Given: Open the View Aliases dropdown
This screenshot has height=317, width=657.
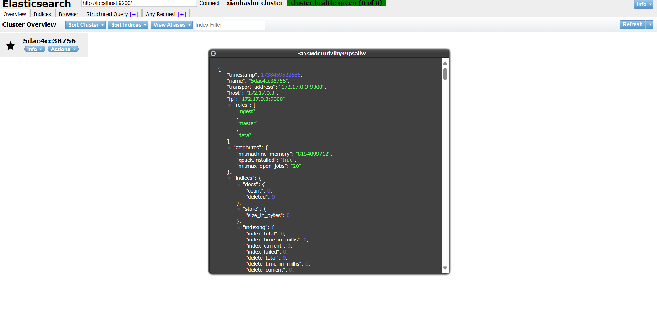Looking at the screenshot, I should 172,25.
